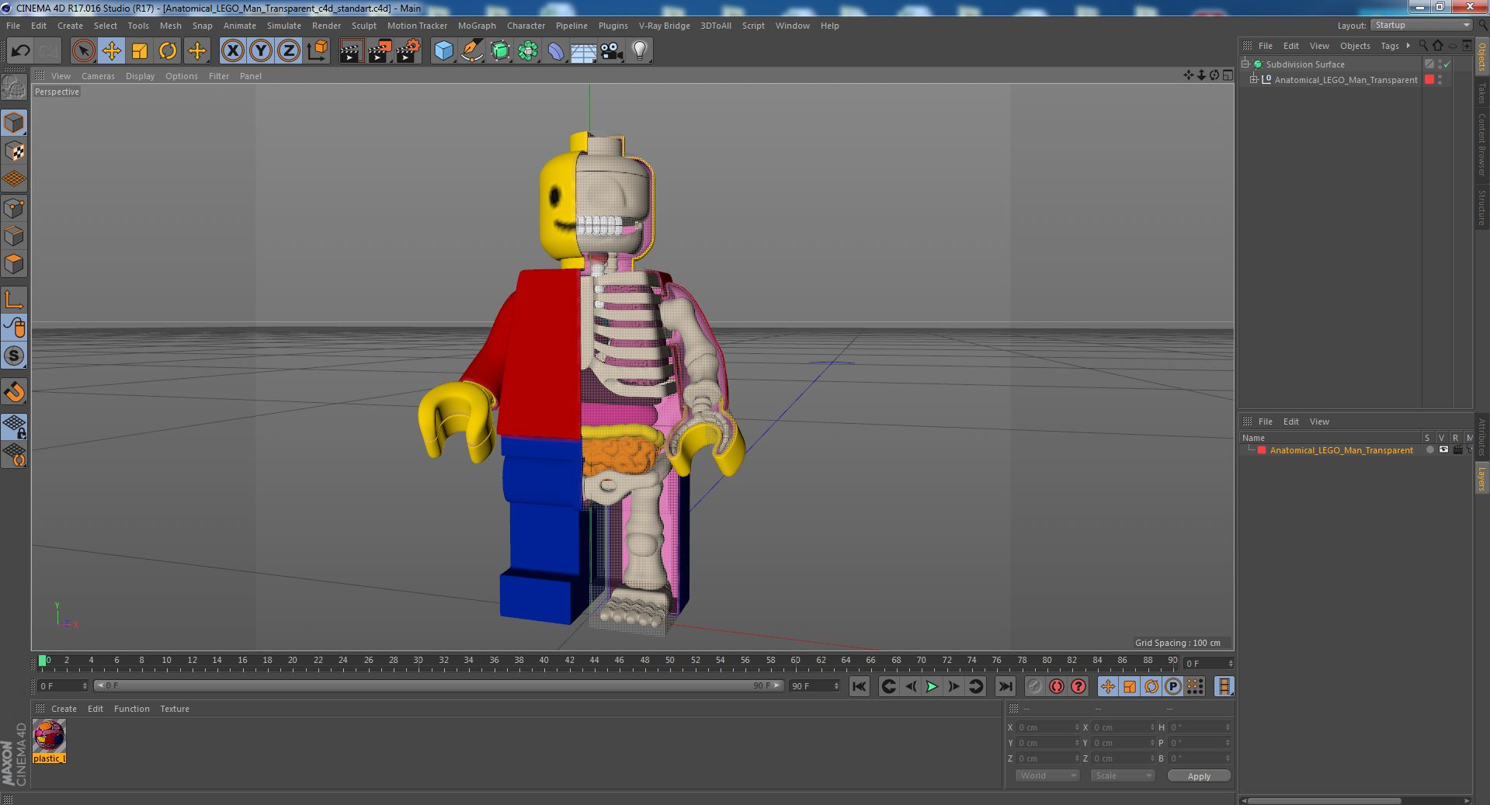
Task: Click the Undo arrow icon
Action: pos(20,51)
